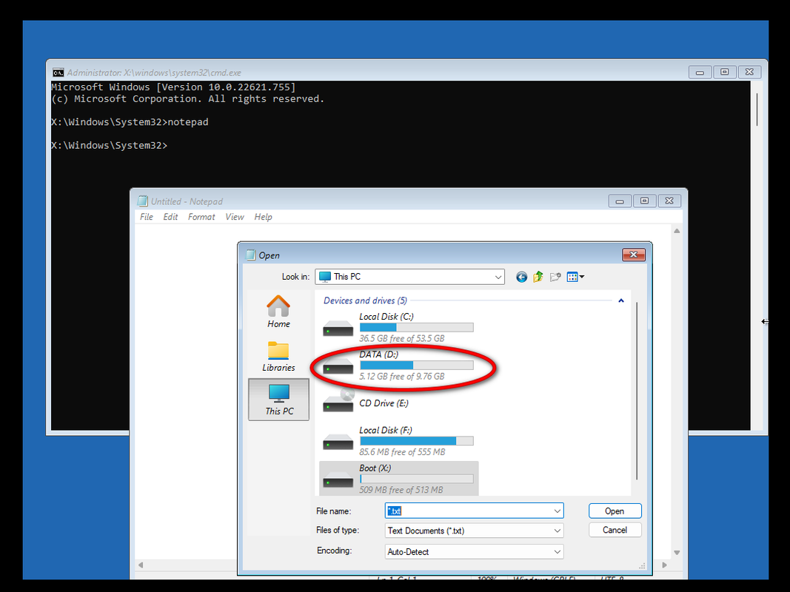
Task: Expand the File name dropdown arrow
Action: 558,511
